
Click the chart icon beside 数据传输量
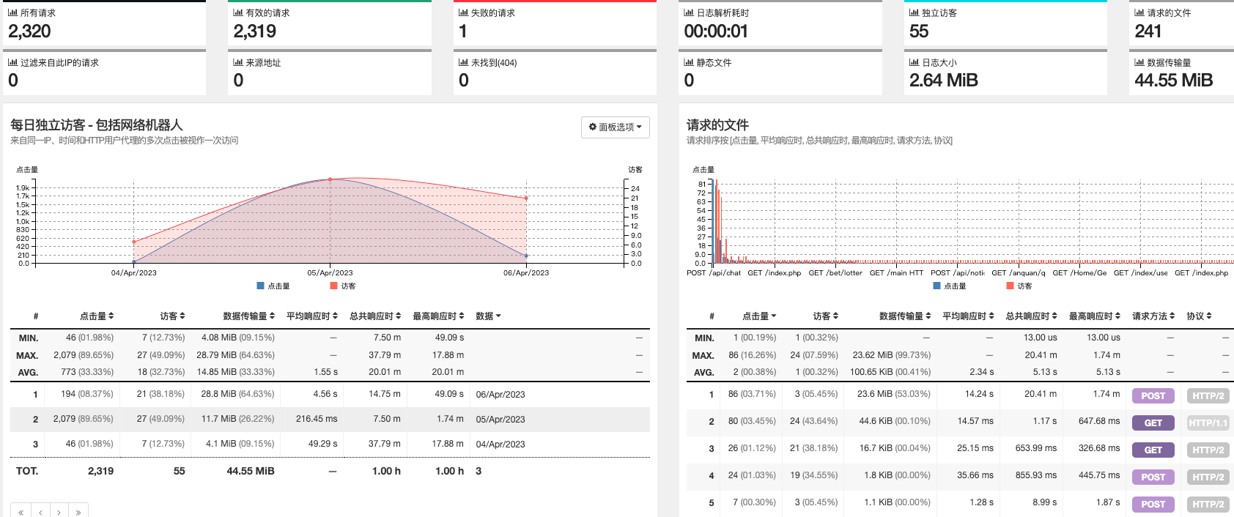pos(1139,62)
